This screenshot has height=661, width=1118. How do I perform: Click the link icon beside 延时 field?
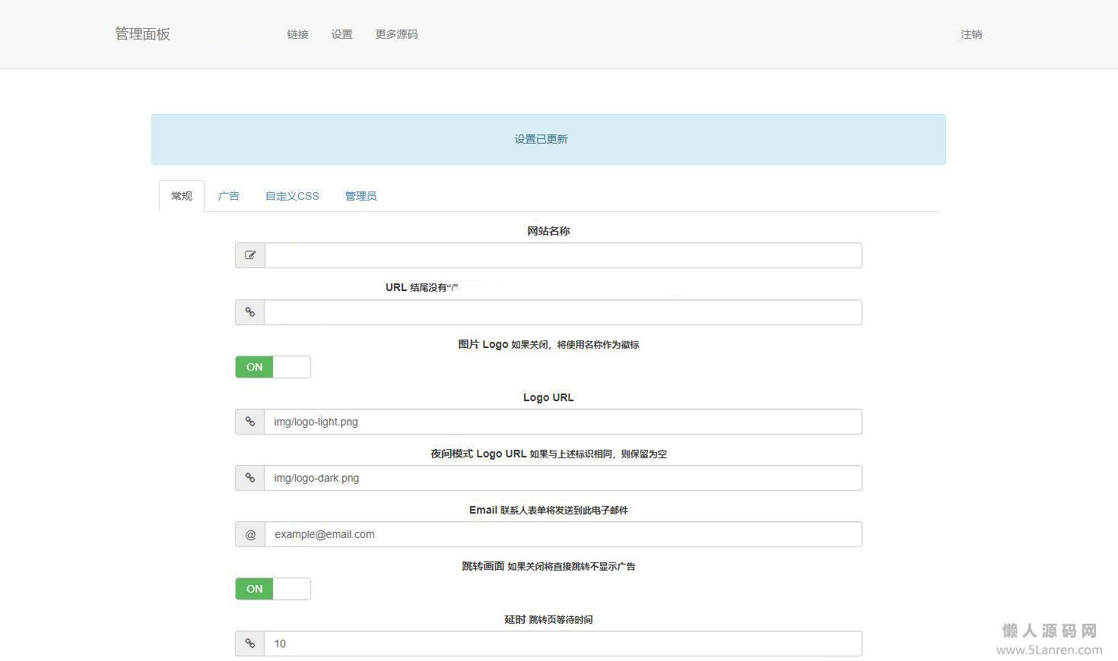[x=249, y=644]
